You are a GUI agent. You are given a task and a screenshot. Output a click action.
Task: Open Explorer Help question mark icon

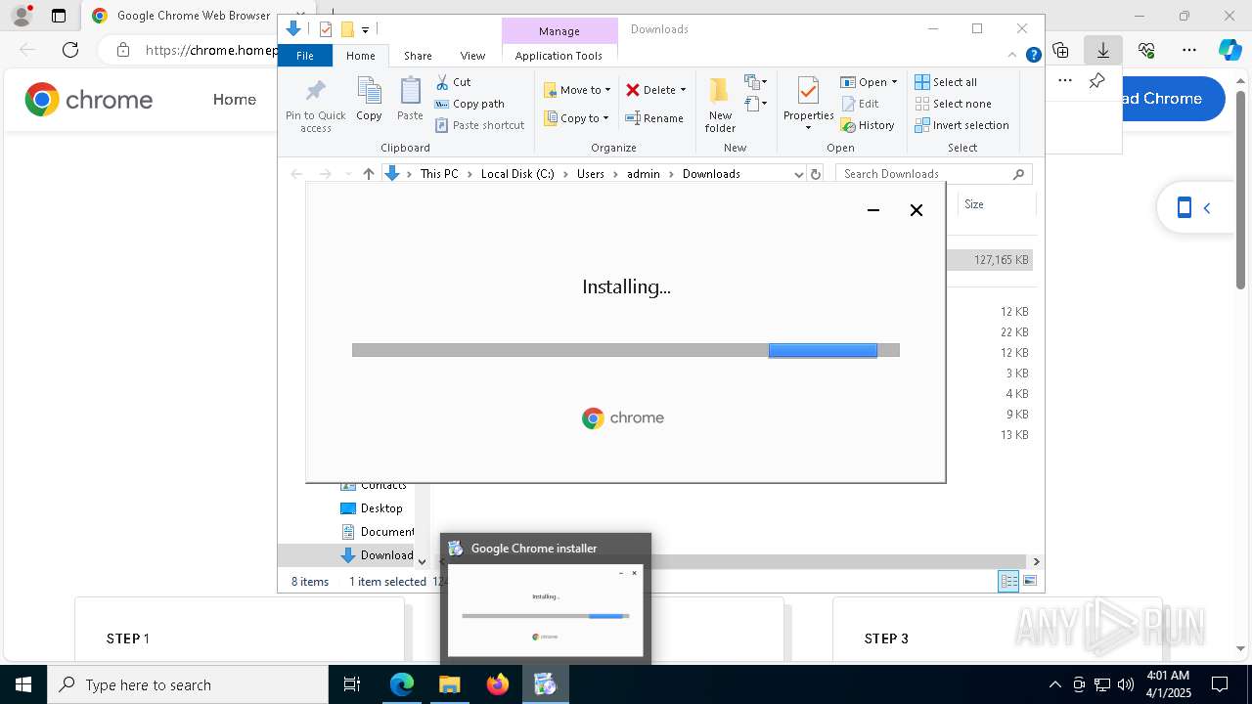(x=1033, y=55)
